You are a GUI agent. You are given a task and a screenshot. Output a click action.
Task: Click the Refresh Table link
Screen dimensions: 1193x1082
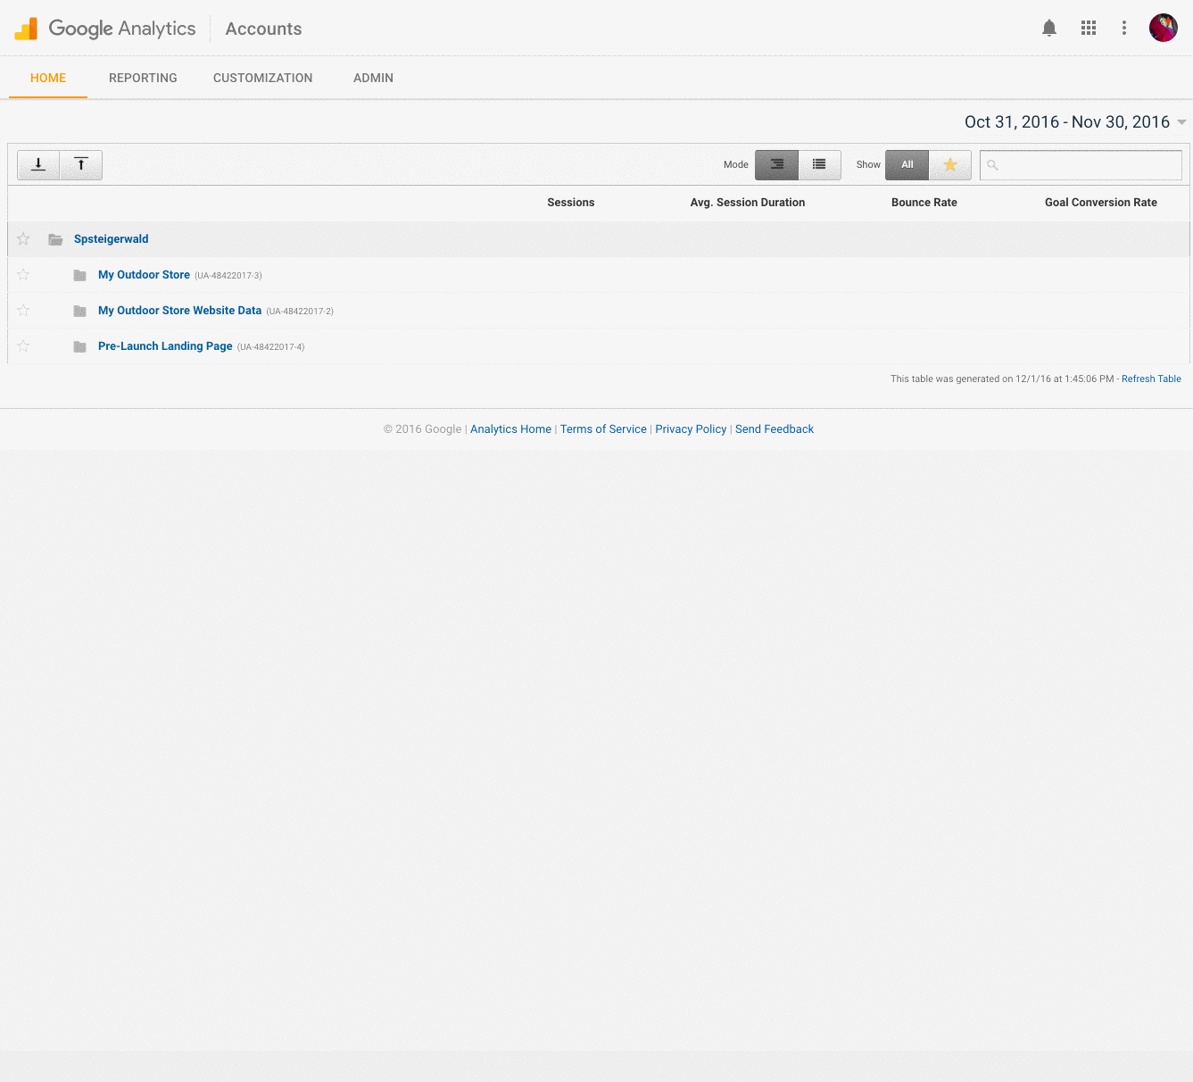pyautogui.click(x=1151, y=379)
